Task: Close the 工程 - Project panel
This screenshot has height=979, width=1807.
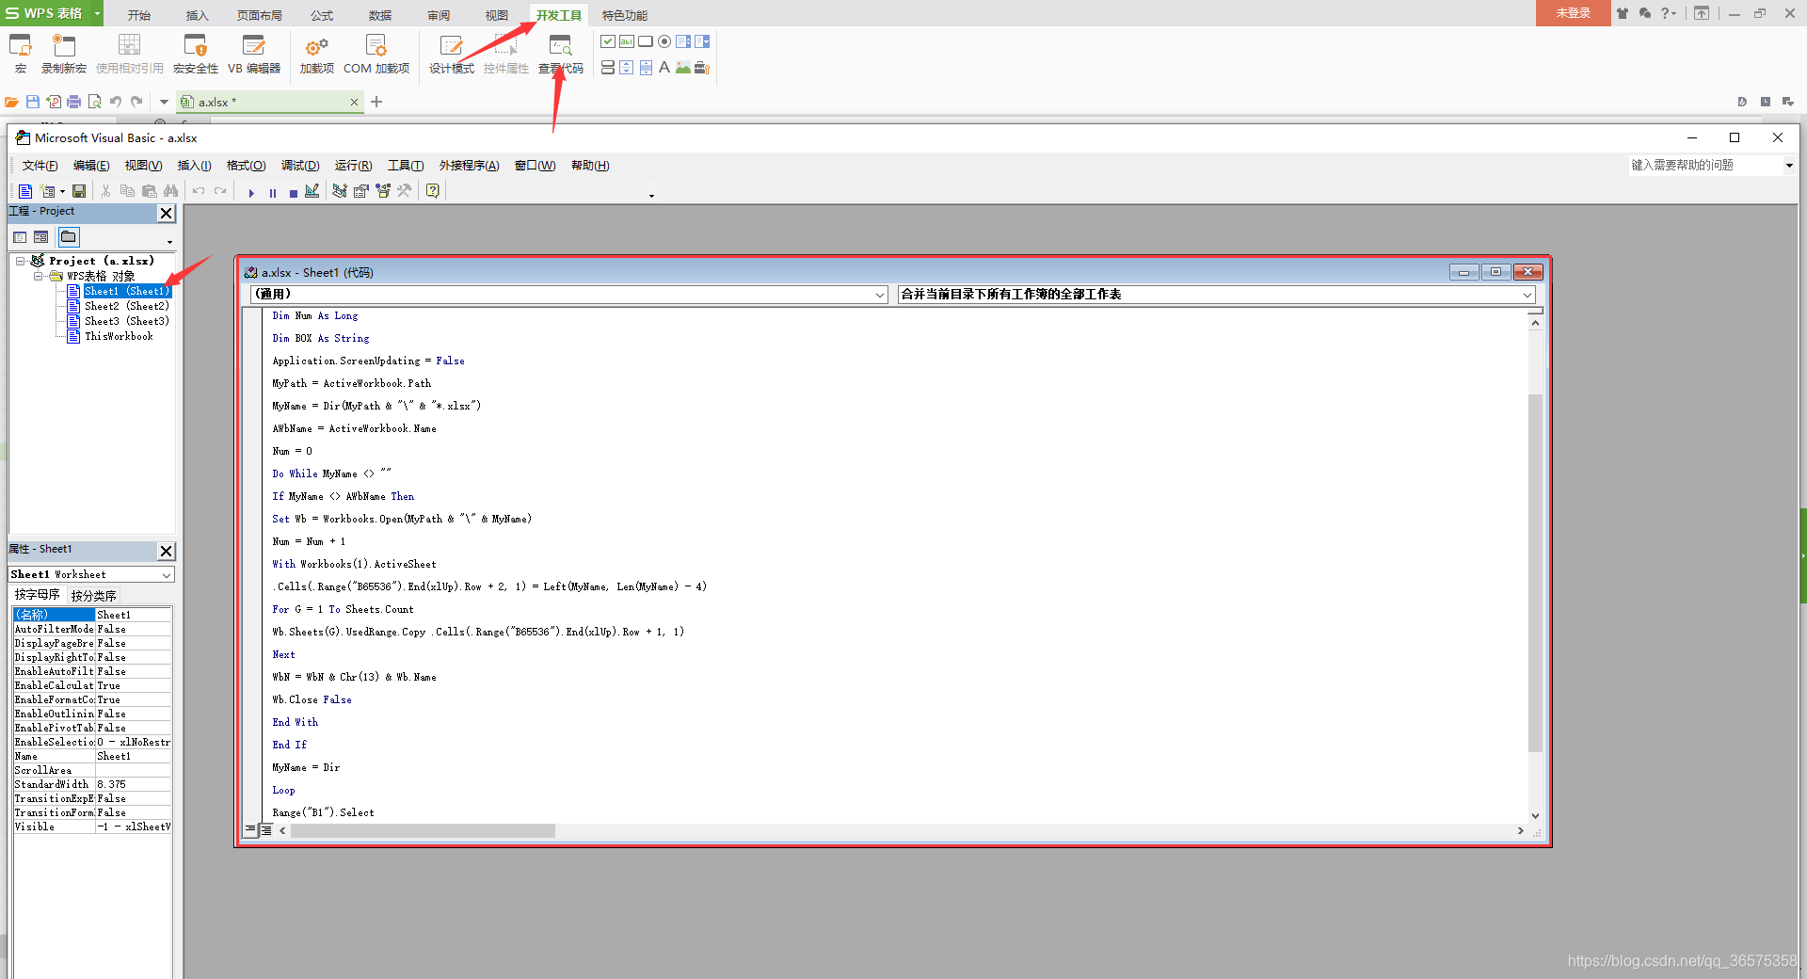Action: pos(166,213)
